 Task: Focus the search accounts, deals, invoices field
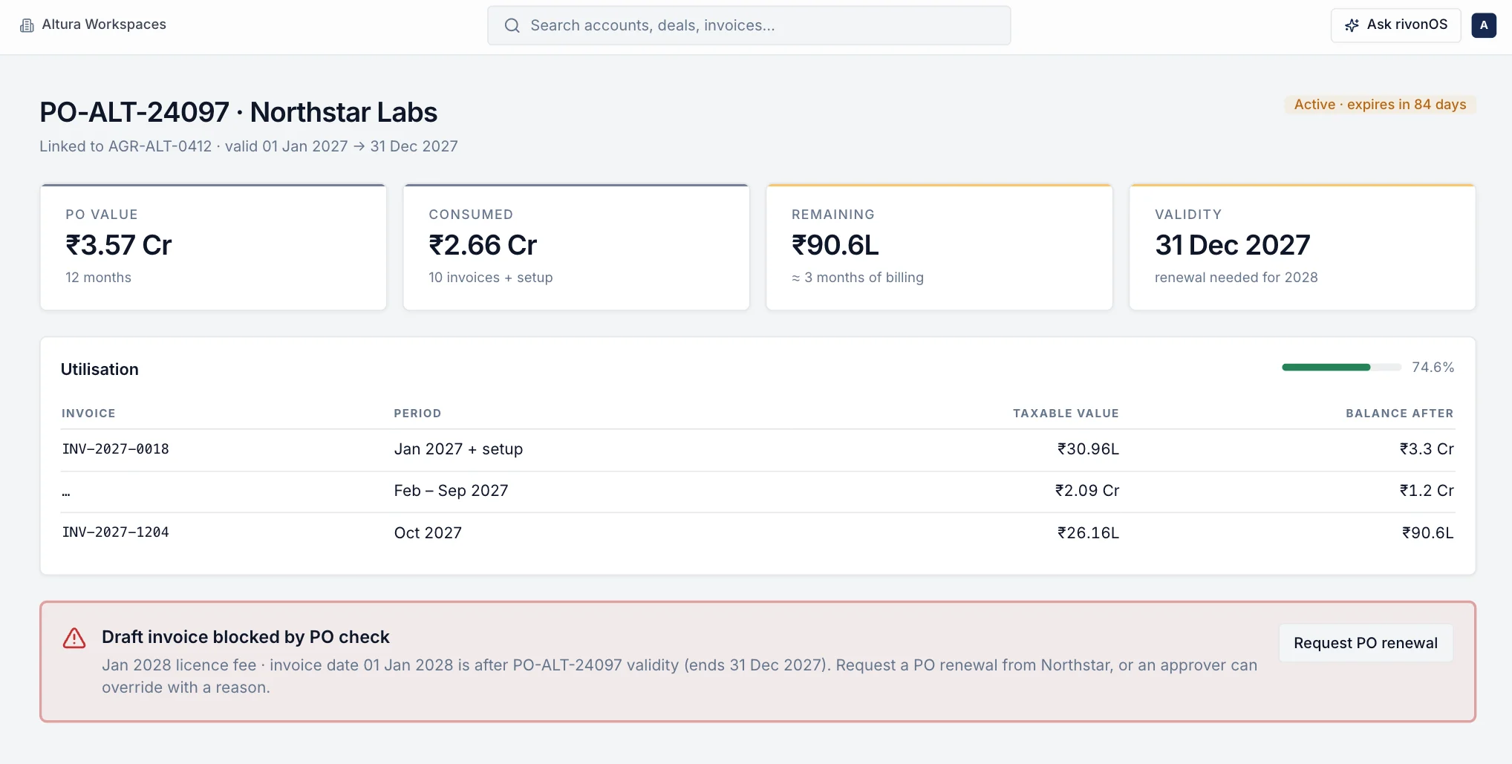coord(749,25)
